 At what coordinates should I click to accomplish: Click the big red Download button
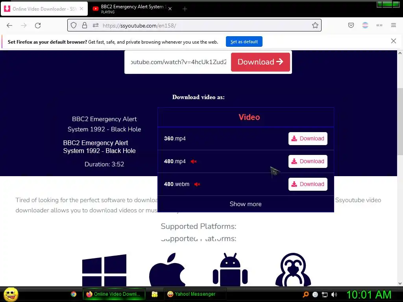pyautogui.click(x=261, y=62)
